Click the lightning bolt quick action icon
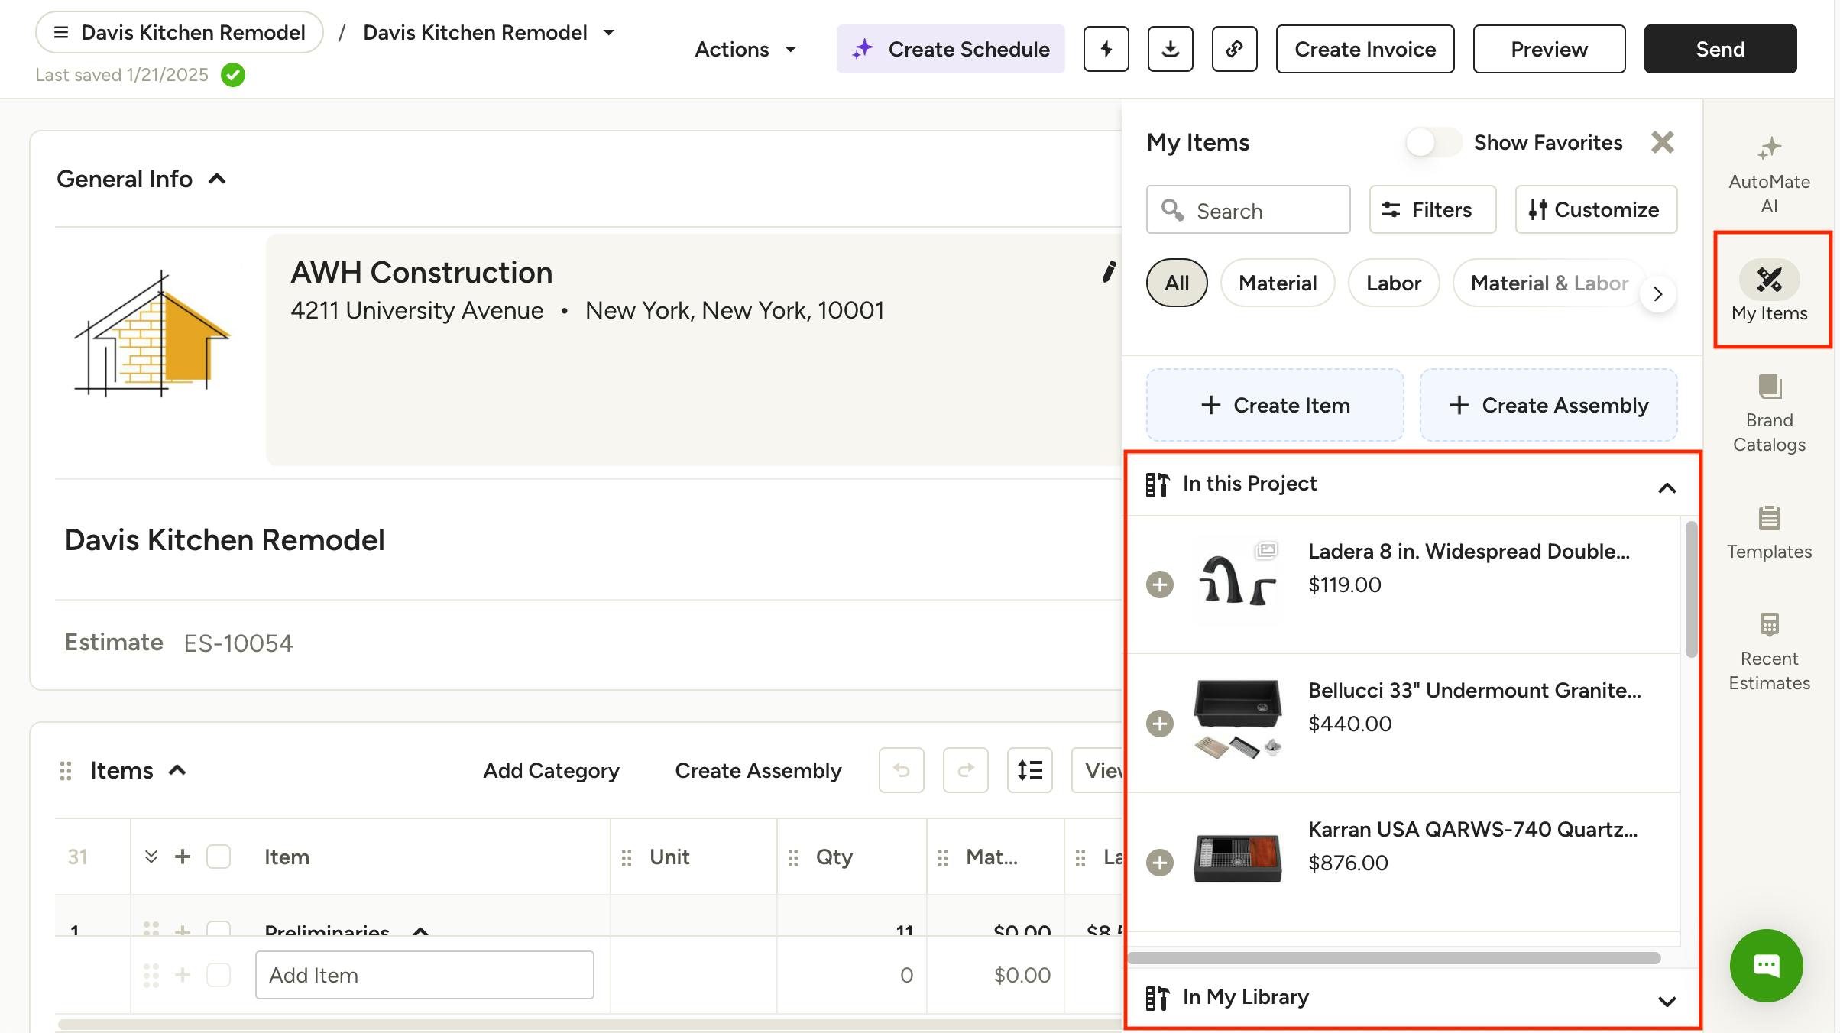 1106,49
